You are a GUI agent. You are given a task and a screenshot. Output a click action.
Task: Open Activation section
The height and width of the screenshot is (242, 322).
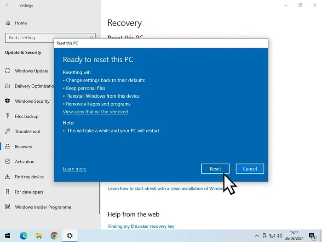25,162
